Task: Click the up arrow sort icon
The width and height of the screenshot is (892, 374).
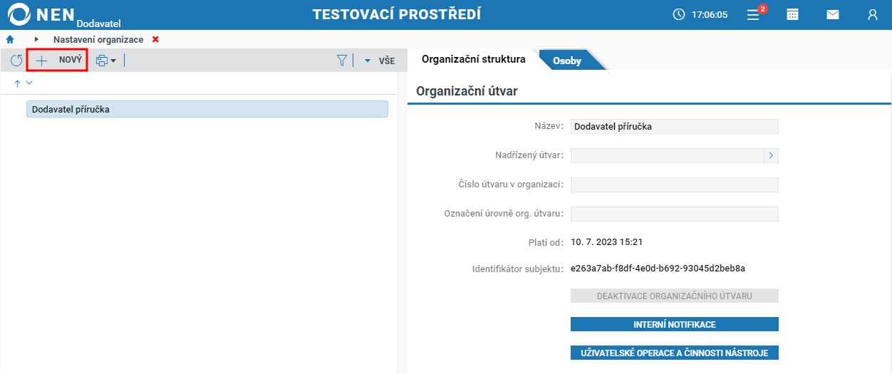Action: [18, 83]
